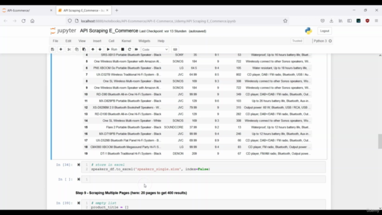Open the Widgets menu

[144, 41]
